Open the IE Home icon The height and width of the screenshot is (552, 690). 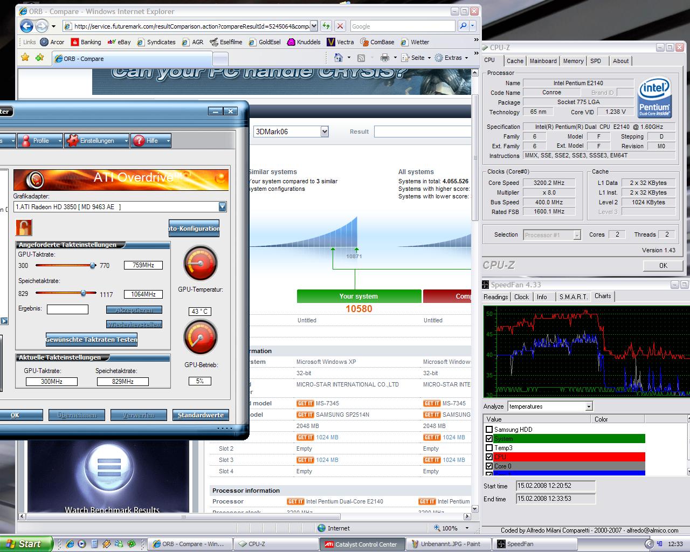pyautogui.click(x=339, y=58)
